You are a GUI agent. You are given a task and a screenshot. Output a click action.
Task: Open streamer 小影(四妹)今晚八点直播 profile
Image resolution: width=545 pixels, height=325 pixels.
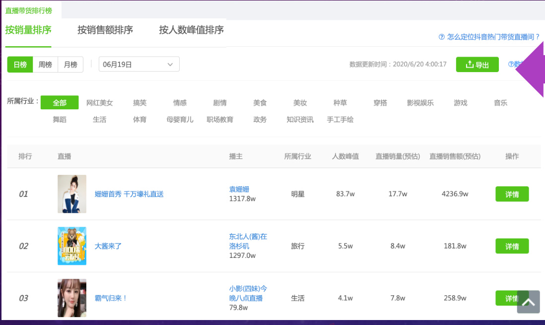248,293
